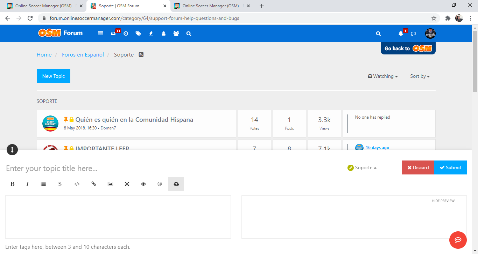Apply italic formatting in composer

pos(27,184)
